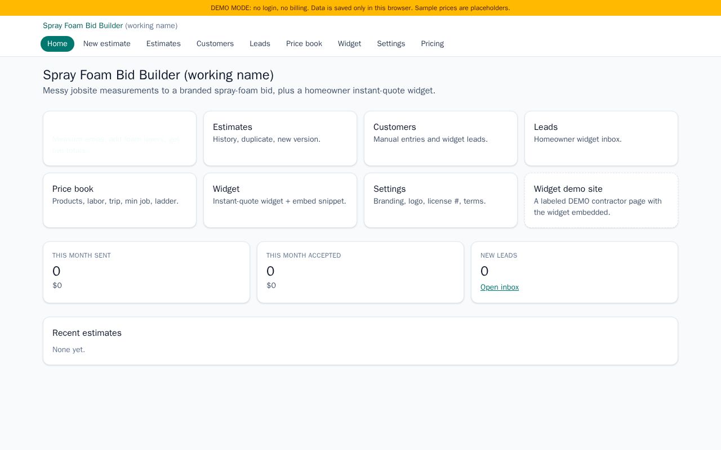
Task: Open the Widget demo site card
Action: (601, 200)
